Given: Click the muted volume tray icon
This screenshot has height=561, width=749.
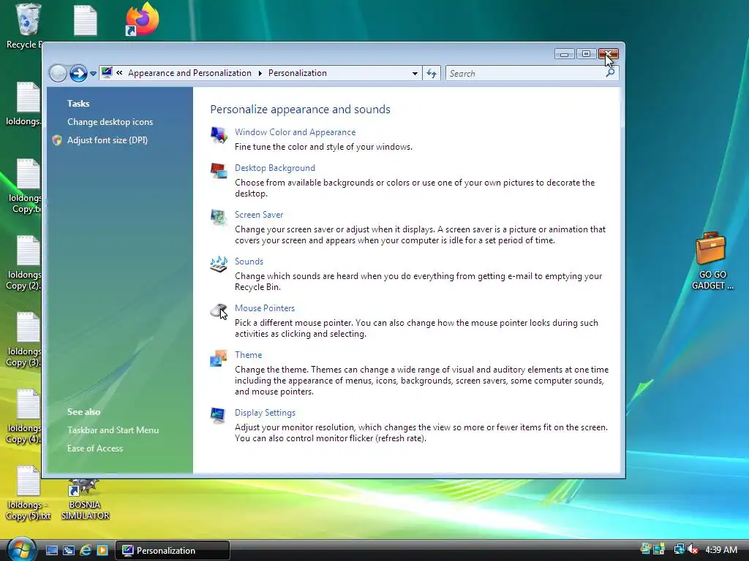Looking at the screenshot, I should pos(693,549).
